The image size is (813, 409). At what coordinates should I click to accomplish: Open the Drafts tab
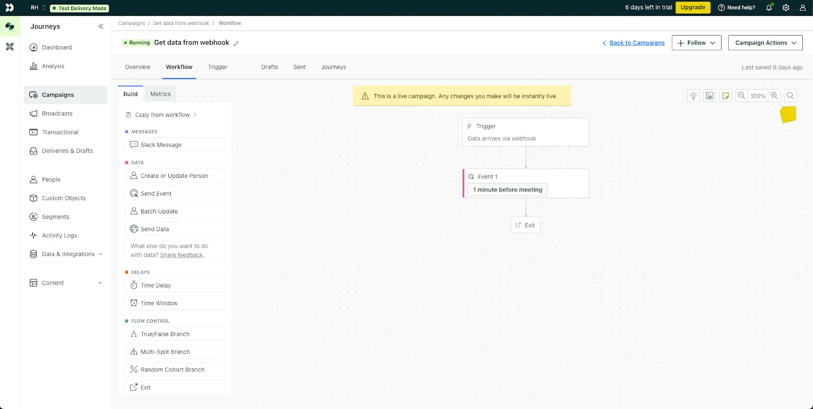click(269, 67)
